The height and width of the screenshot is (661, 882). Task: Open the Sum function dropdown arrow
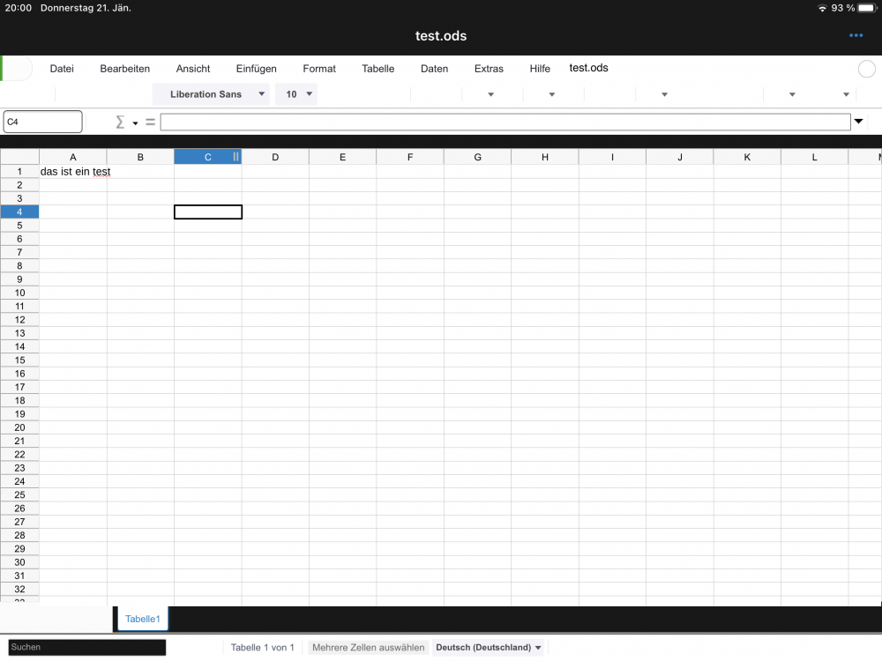pyautogui.click(x=135, y=123)
